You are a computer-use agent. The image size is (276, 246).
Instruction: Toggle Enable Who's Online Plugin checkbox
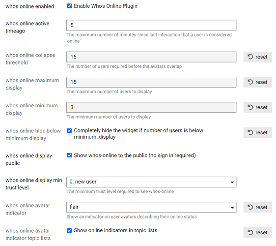coord(69,6)
